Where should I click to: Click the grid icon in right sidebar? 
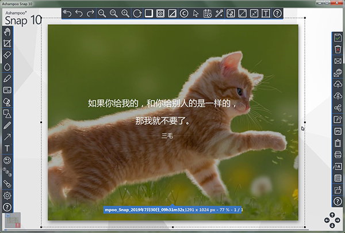click(x=338, y=178)
